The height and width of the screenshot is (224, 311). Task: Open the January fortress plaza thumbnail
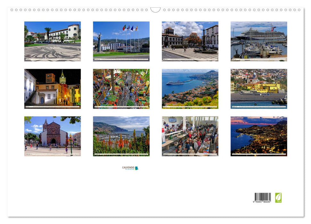click(52, 40)
